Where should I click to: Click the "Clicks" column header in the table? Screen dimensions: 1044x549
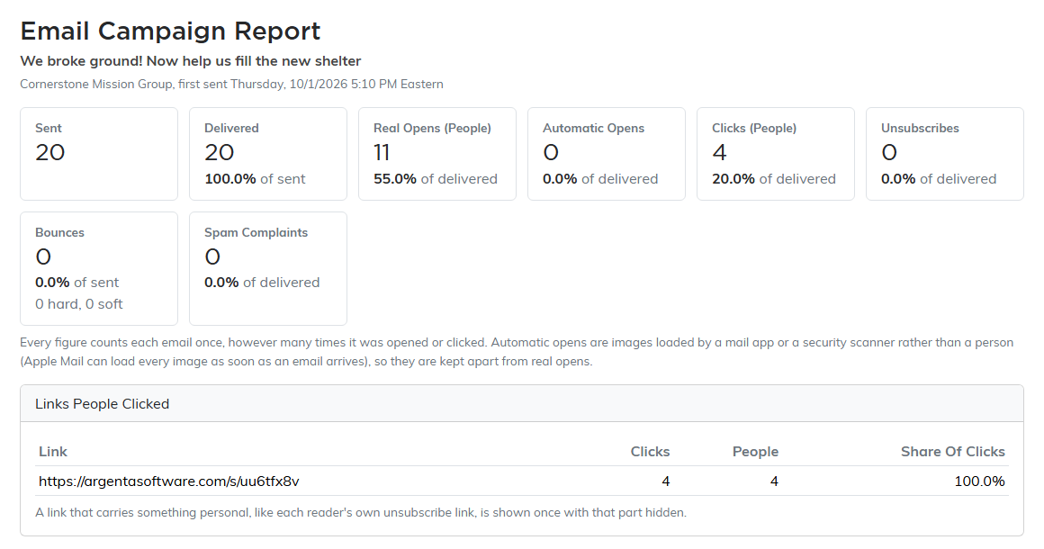650,452
